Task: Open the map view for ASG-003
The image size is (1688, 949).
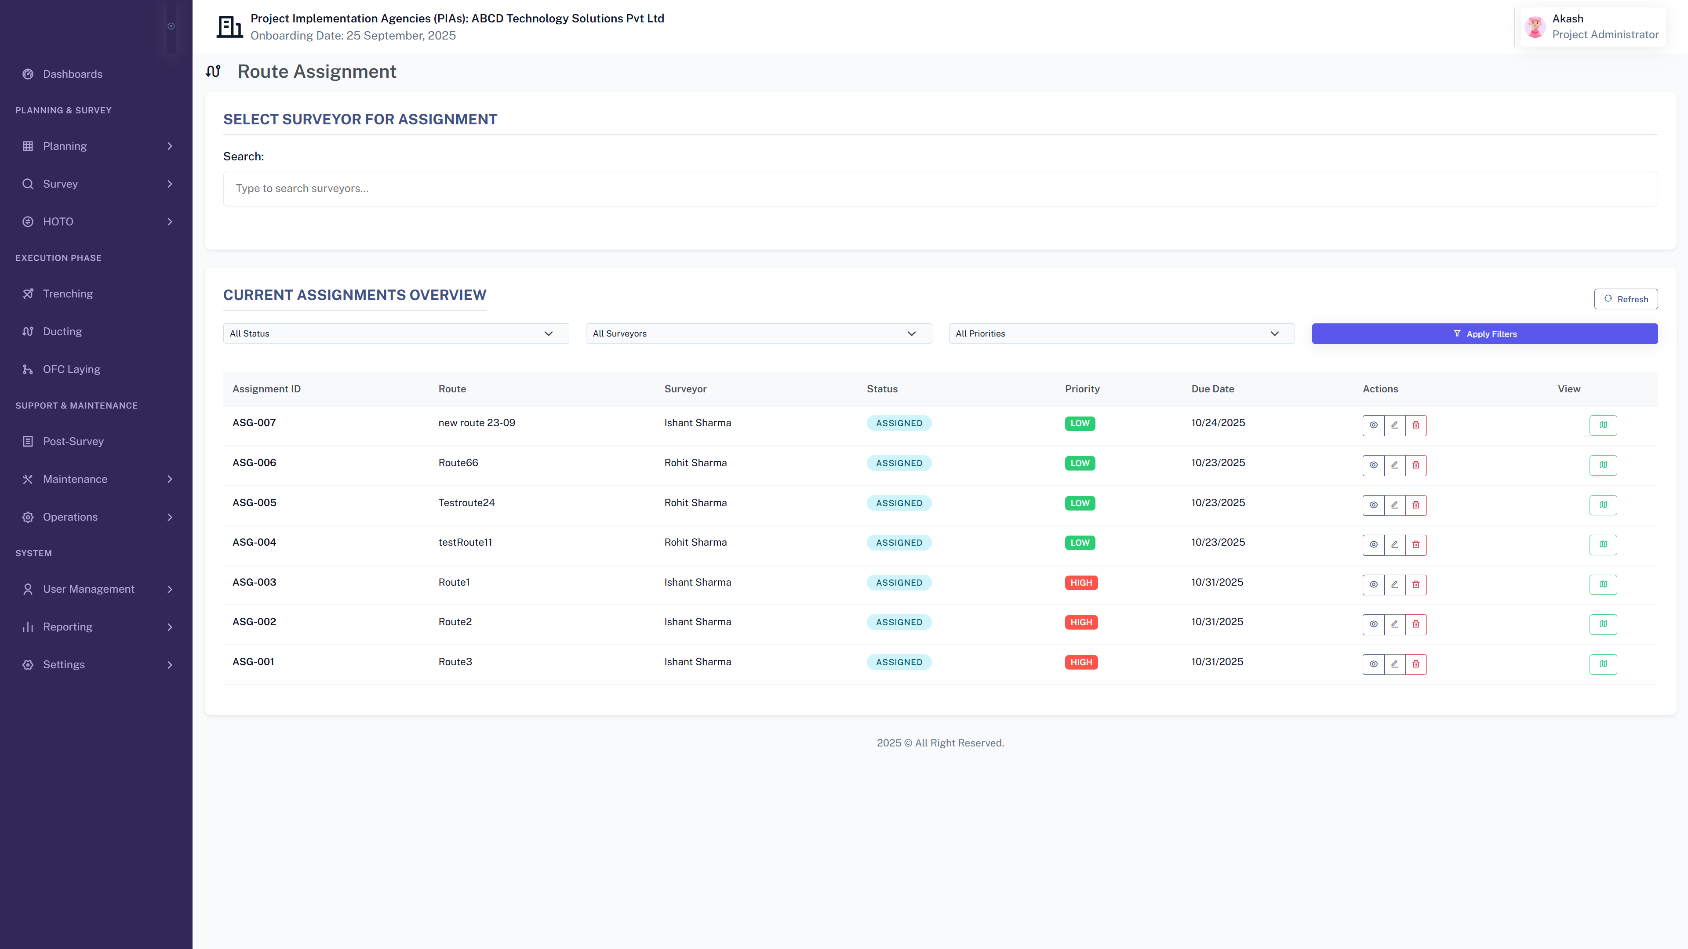Action: pos(1603,584)
